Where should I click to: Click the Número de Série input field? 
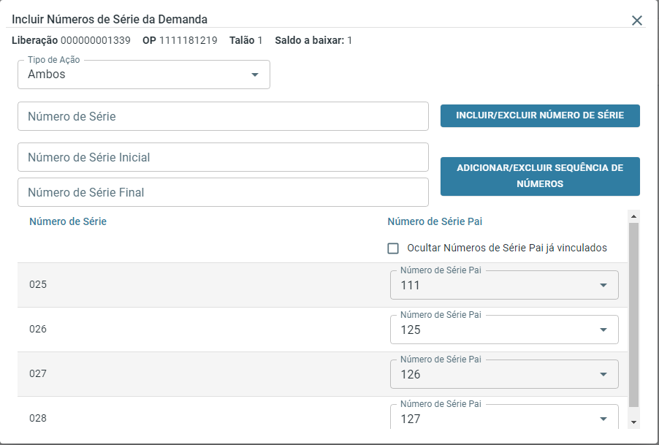point(223,116)
